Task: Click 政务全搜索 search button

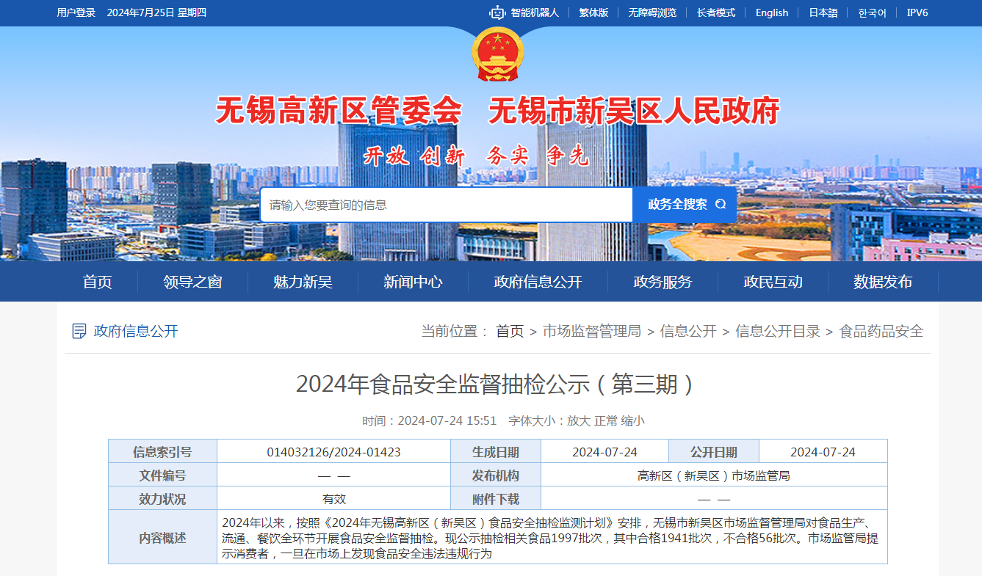Action: point(685,205)
